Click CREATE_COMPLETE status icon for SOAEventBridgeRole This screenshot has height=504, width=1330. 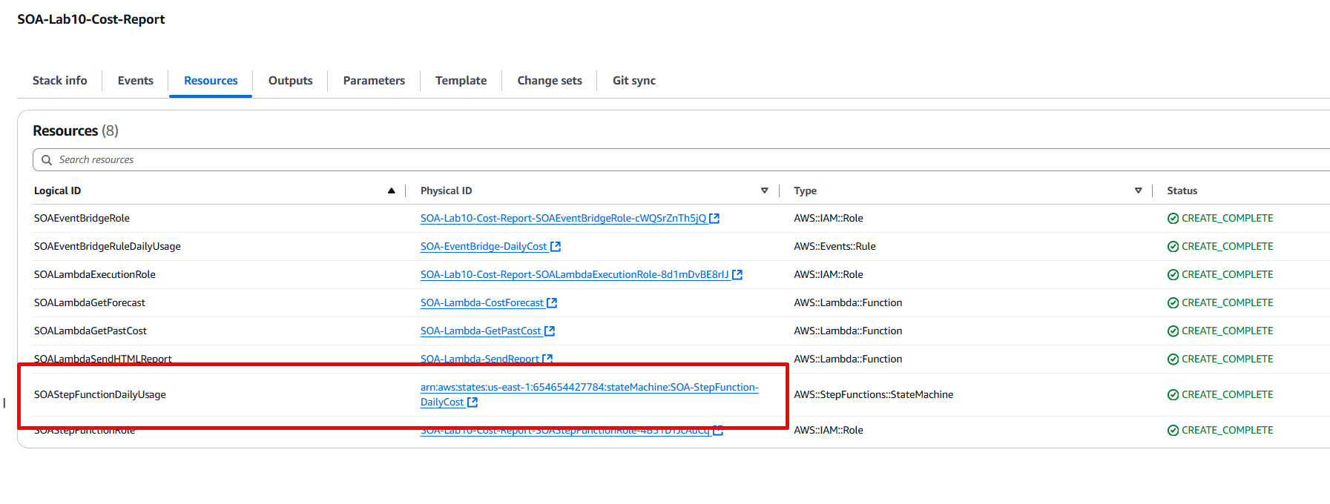1173,219
